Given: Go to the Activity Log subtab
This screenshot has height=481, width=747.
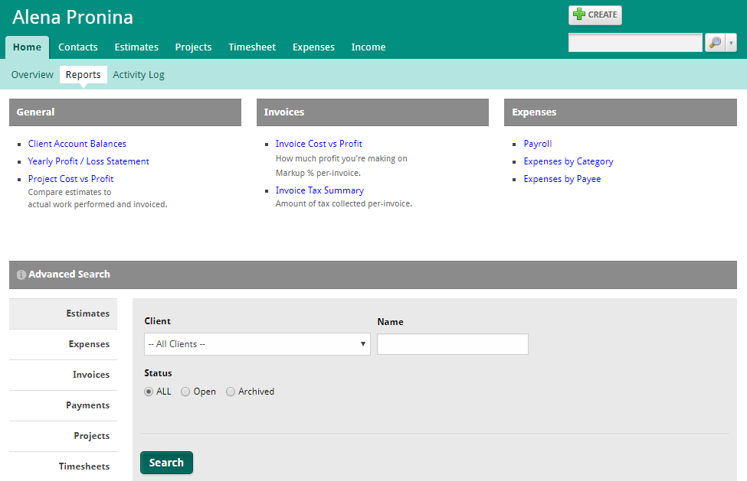Looking at the screenshot, I should click(139, 75).
